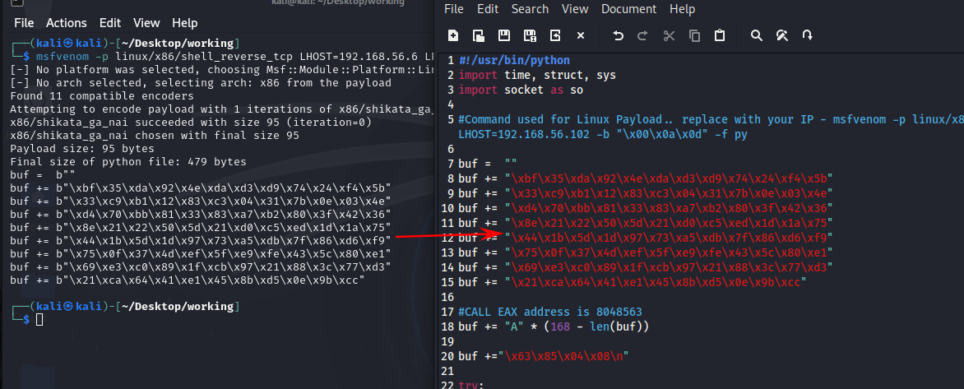Click '#Command used for Linux Payload' comment
Image resolution: width=964 pixels, height=389 pixels.
tap(711, 119)
